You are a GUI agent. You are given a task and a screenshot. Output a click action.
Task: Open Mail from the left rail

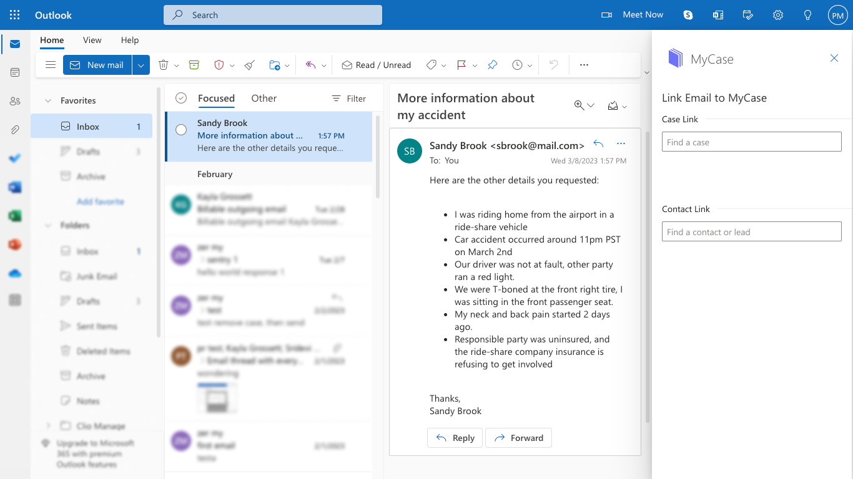point(15,44)
